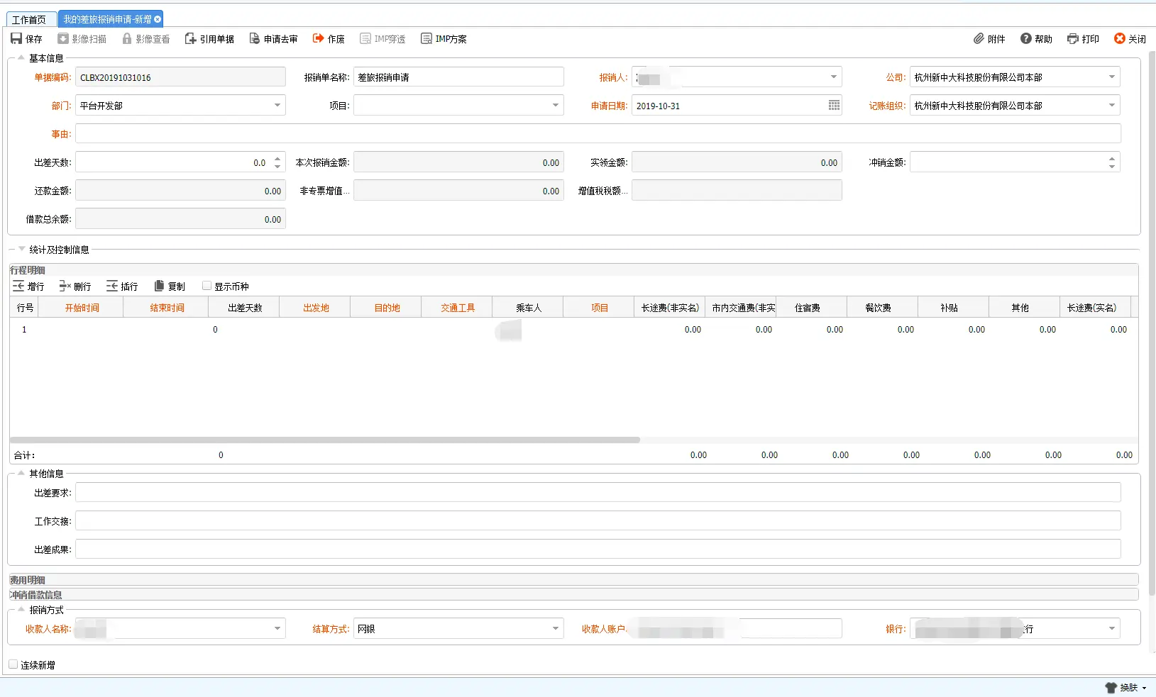
Task: Open the 申请日期 calendar picker
Action: (x=834, y=106)
